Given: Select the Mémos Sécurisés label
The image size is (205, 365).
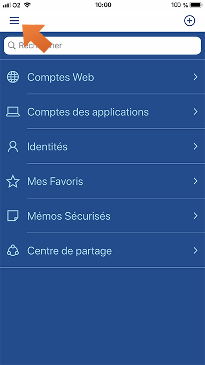Looking at the screenshot, I should click(x=69, y=216).
